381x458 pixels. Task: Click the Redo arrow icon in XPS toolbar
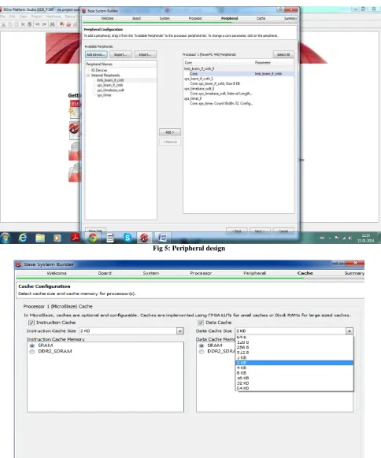coord(44,24)
